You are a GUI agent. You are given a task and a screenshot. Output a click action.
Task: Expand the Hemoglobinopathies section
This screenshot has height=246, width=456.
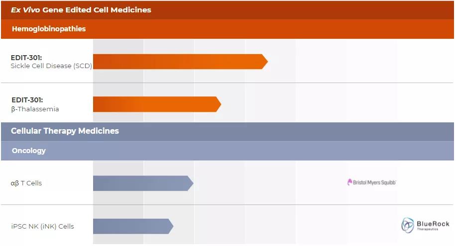[x=49, y=29]
